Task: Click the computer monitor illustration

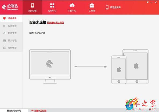Action: [x=50, y=66]
